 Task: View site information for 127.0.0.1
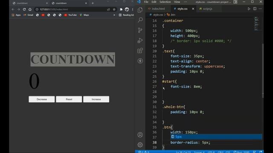coord(37,9)
